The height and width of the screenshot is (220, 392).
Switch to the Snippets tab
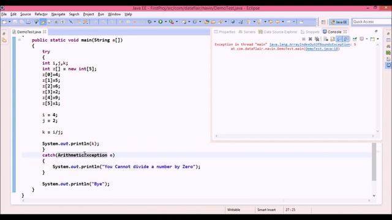click(310, 32)
